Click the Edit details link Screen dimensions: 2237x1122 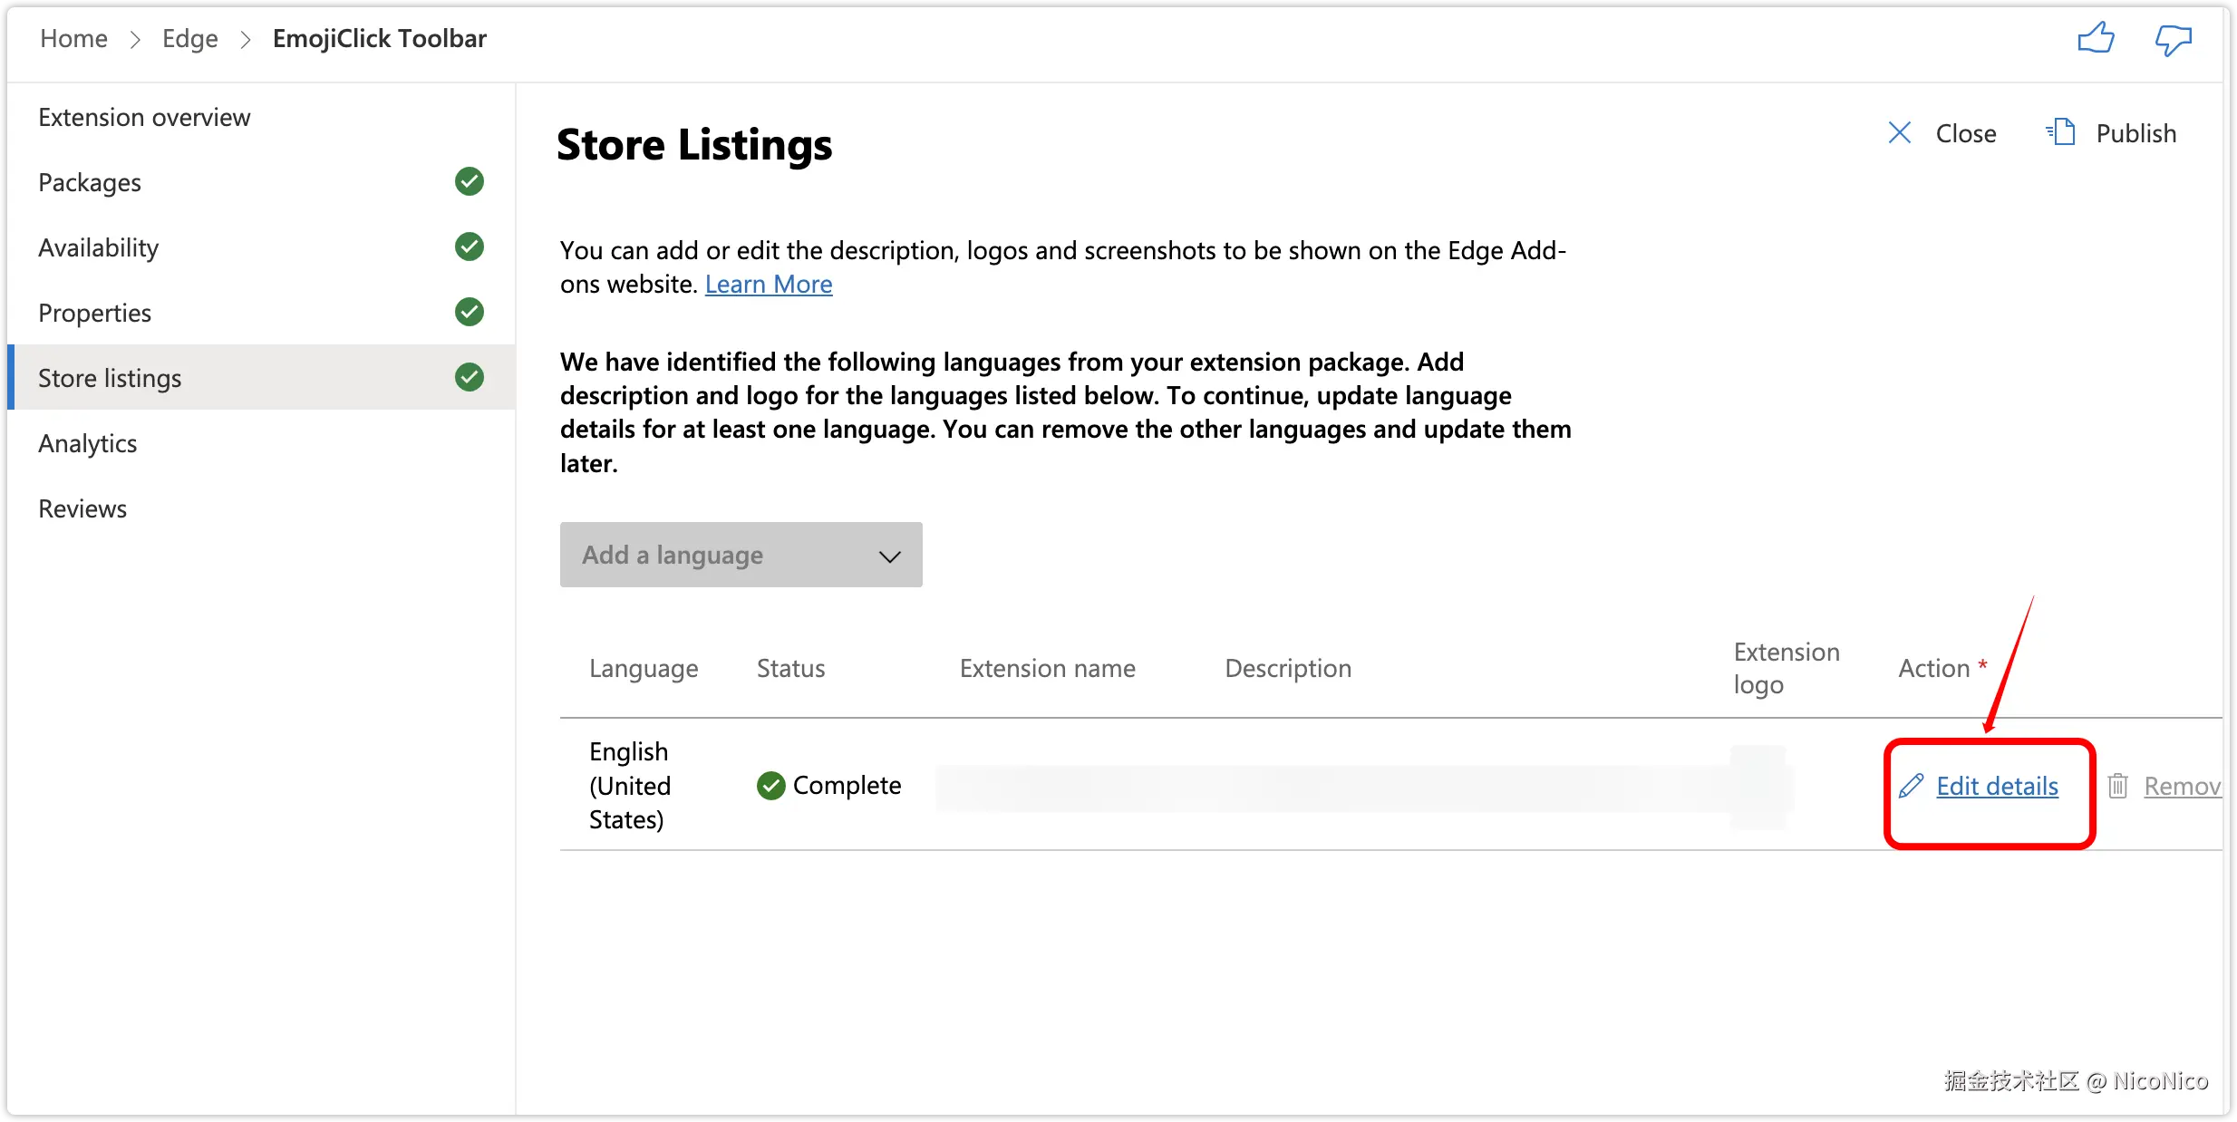pyautogui.click(x=1997, y=786)
